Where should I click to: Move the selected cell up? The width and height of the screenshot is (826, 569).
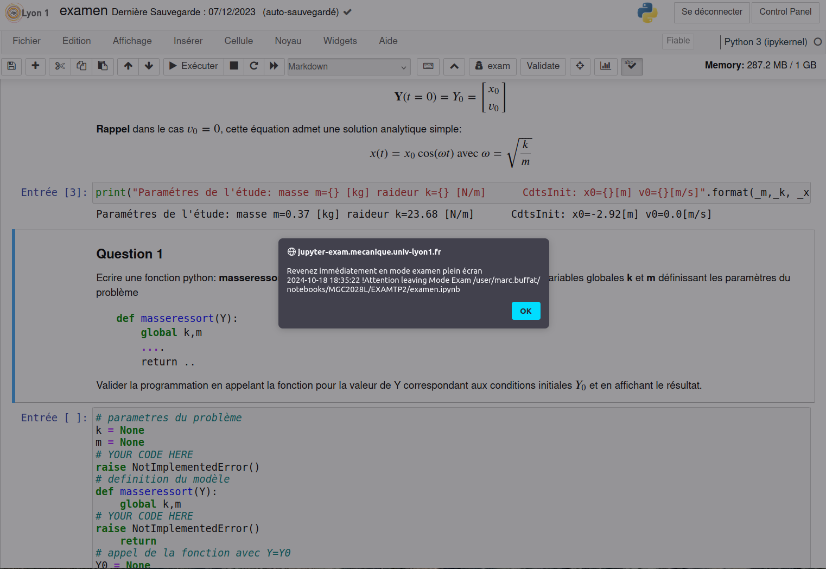128,66
